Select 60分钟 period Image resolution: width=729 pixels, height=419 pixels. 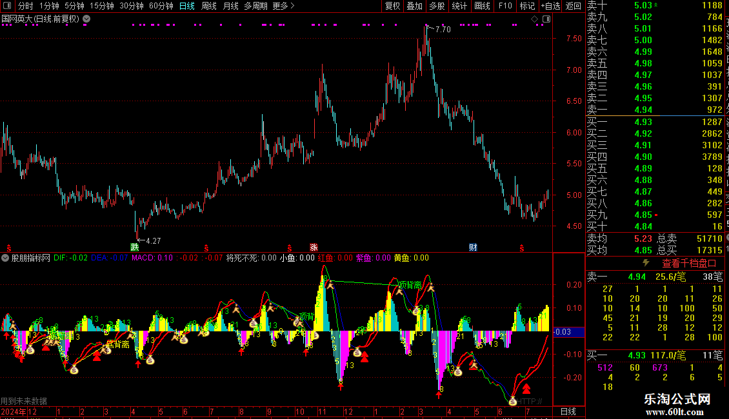(161, 6)
